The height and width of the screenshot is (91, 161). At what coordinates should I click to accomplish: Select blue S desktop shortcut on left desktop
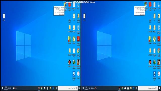(x=74, y=74)
